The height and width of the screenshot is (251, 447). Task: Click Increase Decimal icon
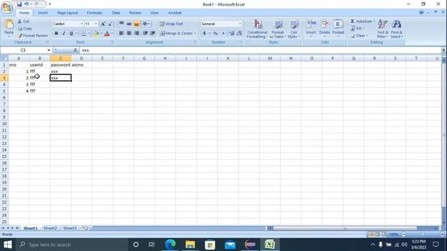(x=231, y=33)
